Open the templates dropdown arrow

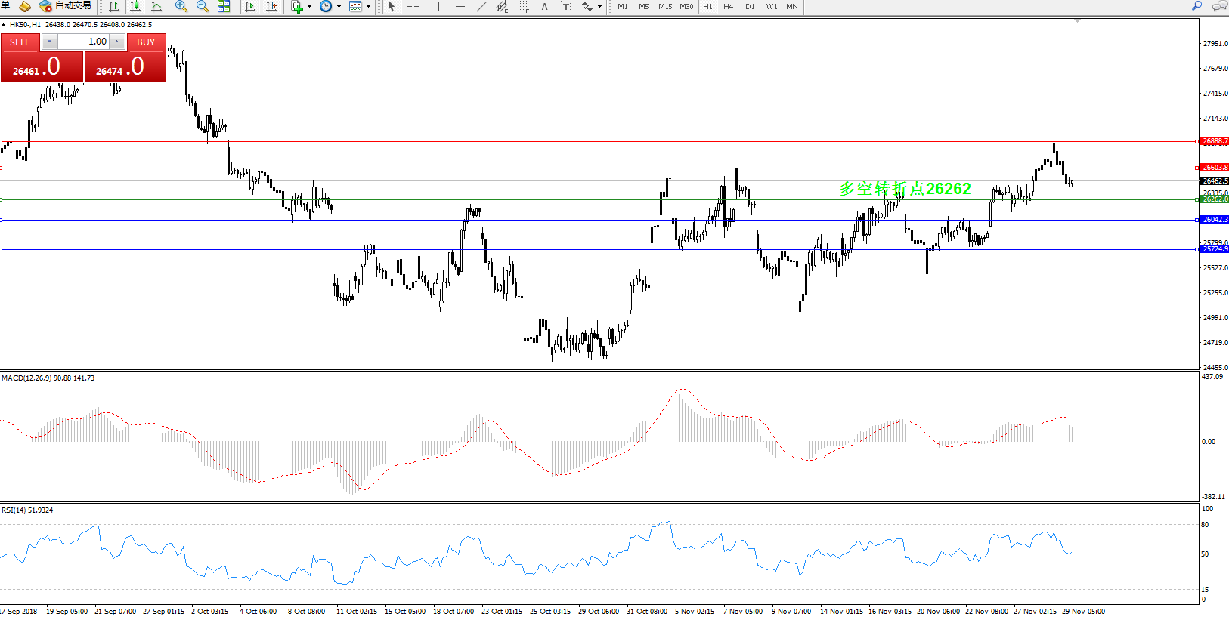click(x=368, y=7)
